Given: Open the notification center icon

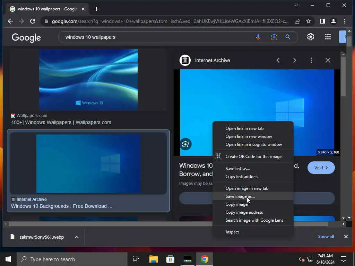Looking at the screenshot, I should pyautogui.click(x=344, y=259).
